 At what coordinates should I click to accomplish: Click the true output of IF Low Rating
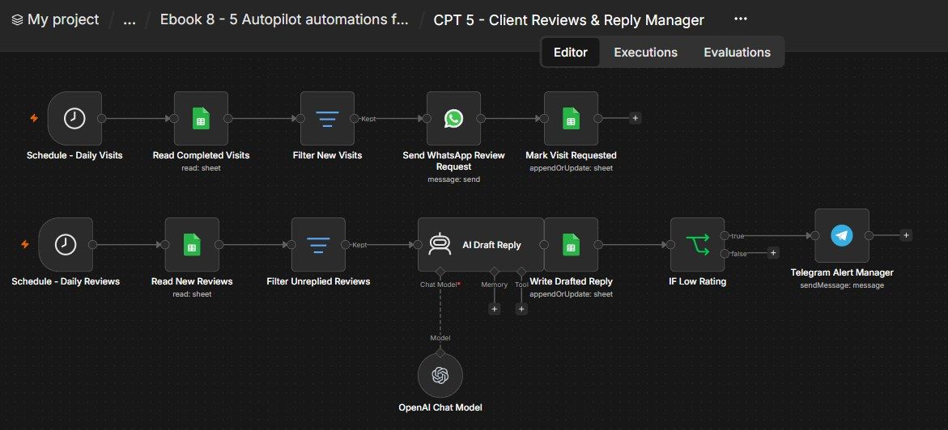[x=725, y=235]
